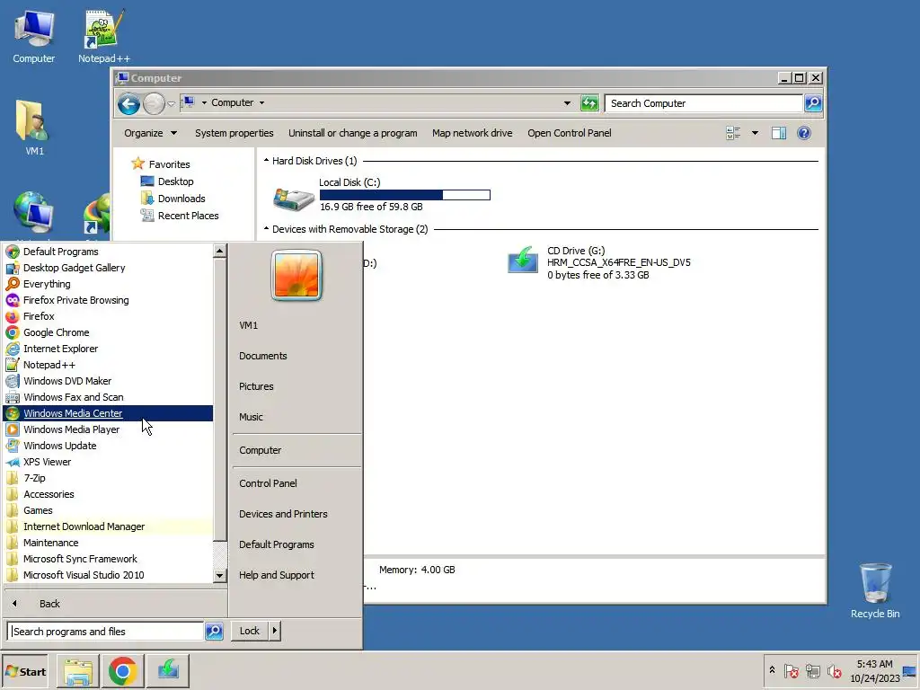Open Help and Support
The height and width of the screenshot is (690, 920).
tap(277, 575)
